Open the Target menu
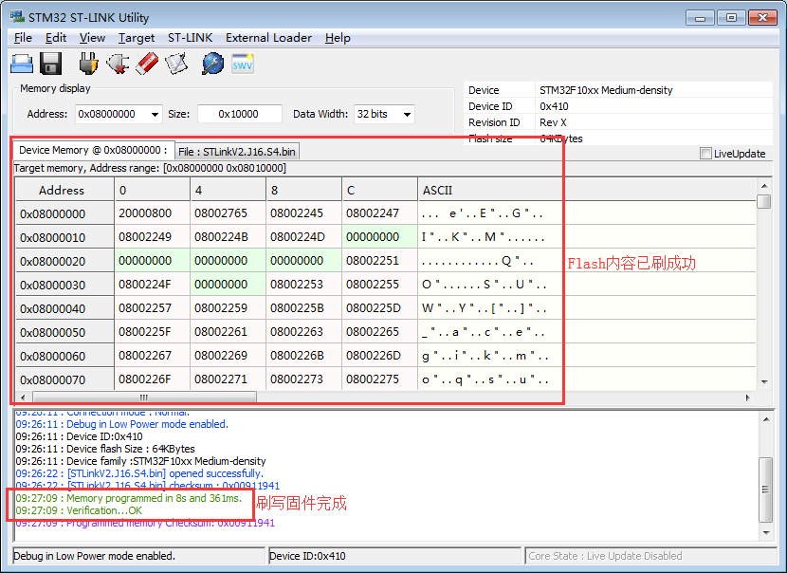 point(137,38)
